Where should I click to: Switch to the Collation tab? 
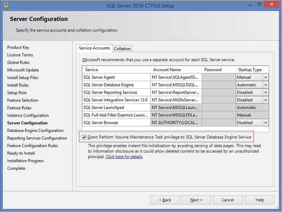(x=122, y=49)
